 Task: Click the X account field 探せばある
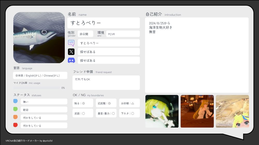click(x=109, y=52)
